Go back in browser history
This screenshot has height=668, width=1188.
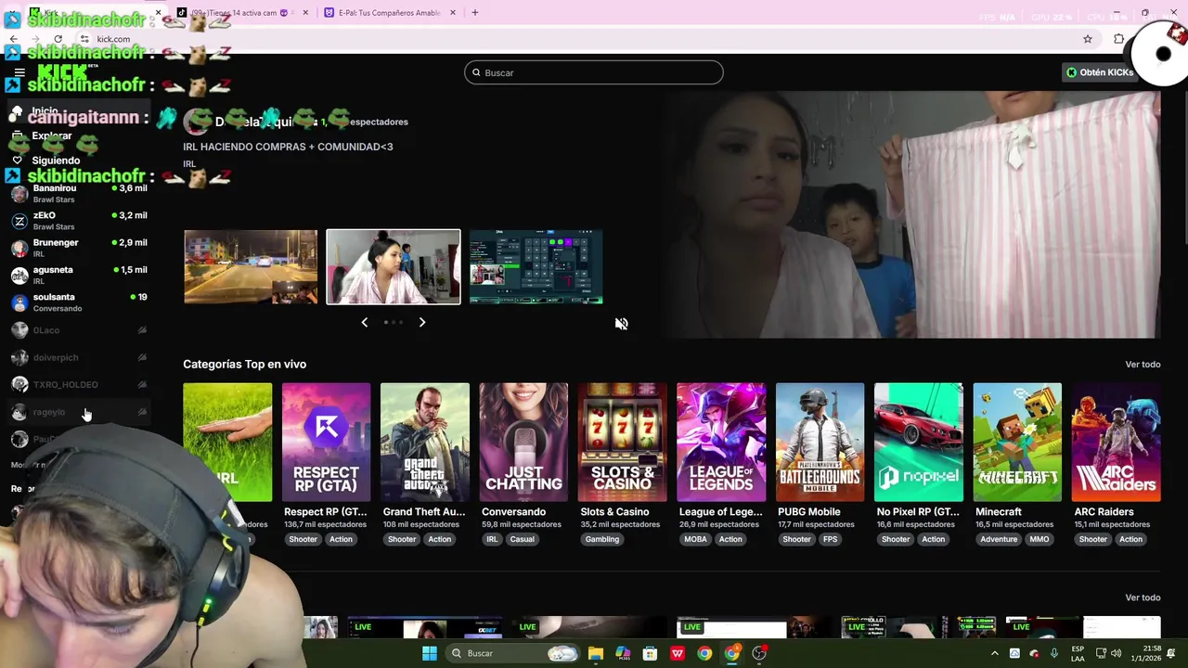click(13, 39)
